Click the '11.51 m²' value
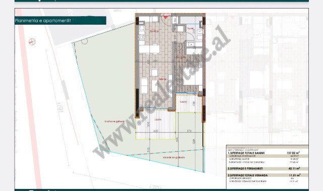 (295, 175)
